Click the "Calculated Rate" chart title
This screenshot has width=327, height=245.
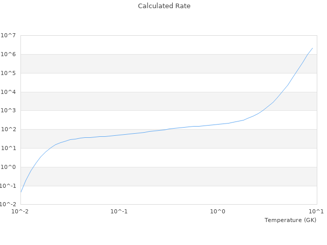[x=163, y=6]
